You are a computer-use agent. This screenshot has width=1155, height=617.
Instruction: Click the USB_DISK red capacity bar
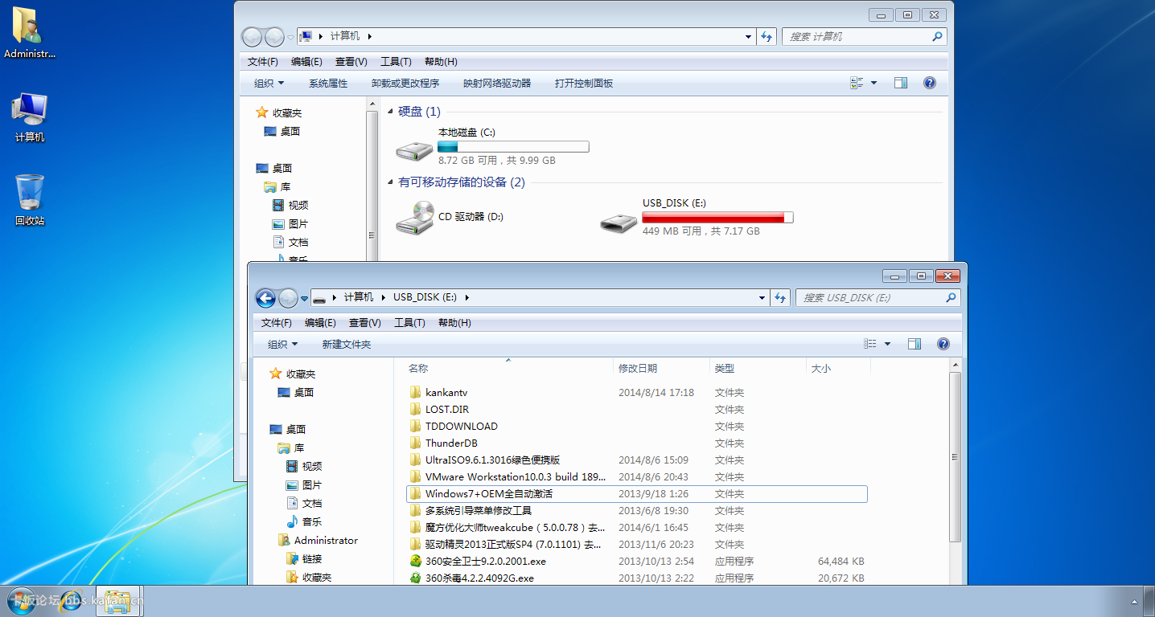tap(717, 218)
